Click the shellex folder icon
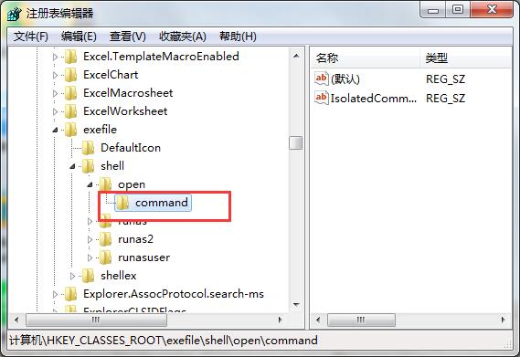Viewport: 520px width, 357px height. coord(89,276)
